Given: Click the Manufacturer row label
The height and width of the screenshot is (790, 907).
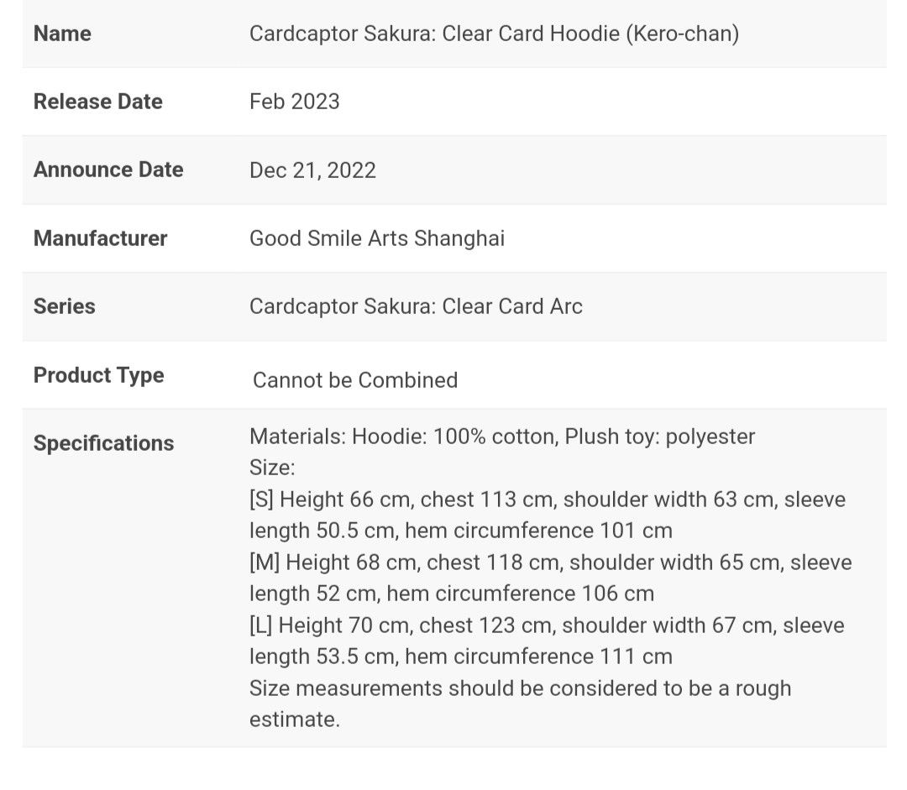Looking at the screenshot, I should 100,238.
